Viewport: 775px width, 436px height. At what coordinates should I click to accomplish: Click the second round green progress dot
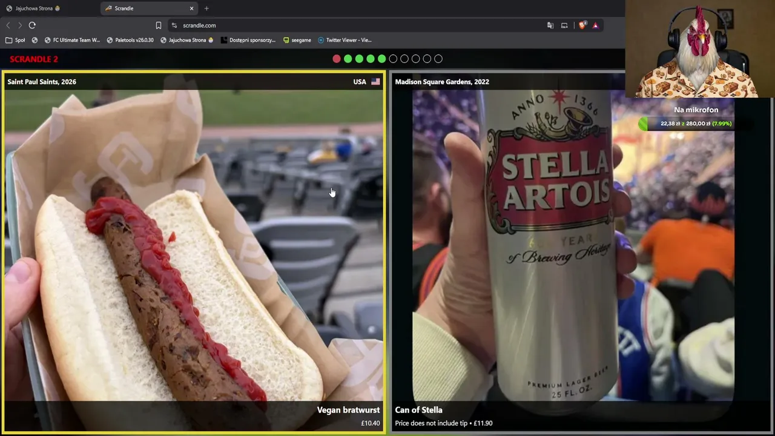(x=348, y=59)
